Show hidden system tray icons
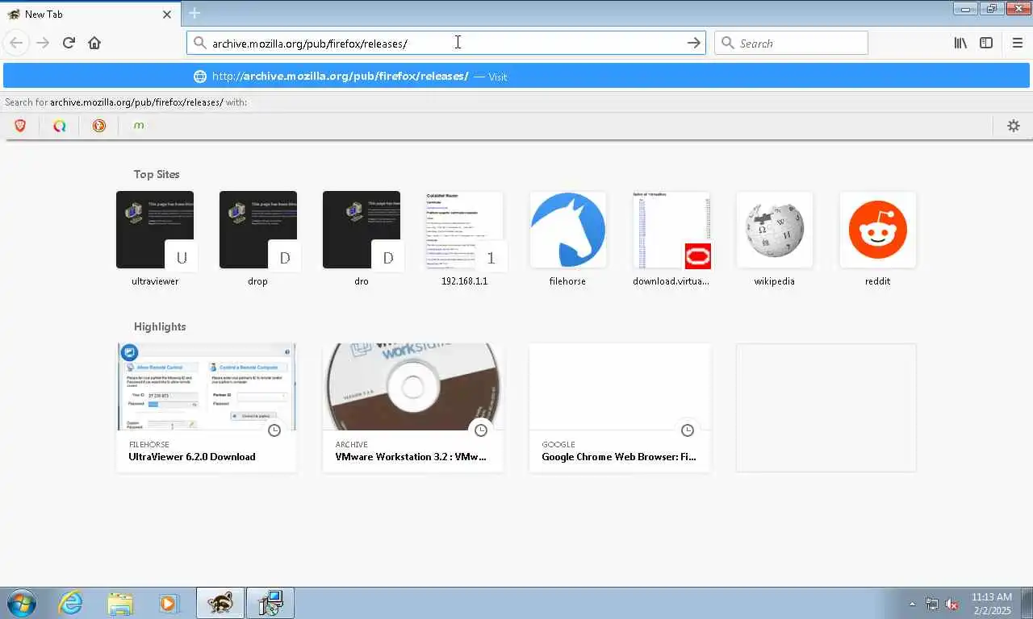The image size is (1033, 619). 913,604
